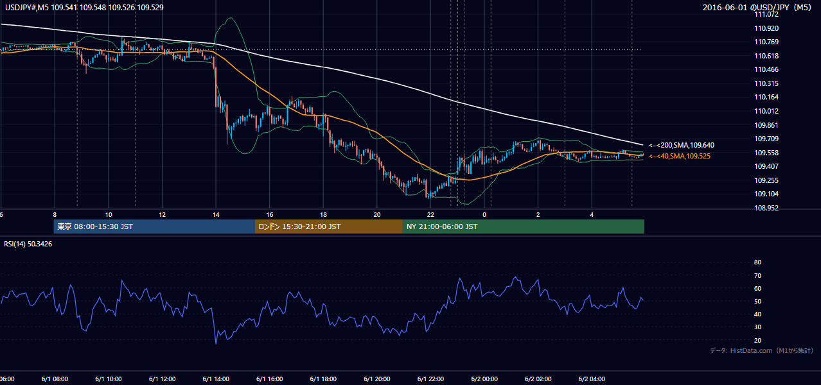Click RSI axis level 50
Viewport: 821px width, 385px height.
click(x=757, y=301)
